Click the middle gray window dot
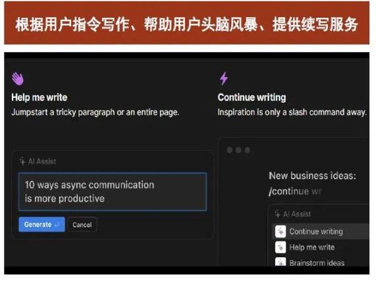This screenshot has width=376, height=281. (238, 150)
